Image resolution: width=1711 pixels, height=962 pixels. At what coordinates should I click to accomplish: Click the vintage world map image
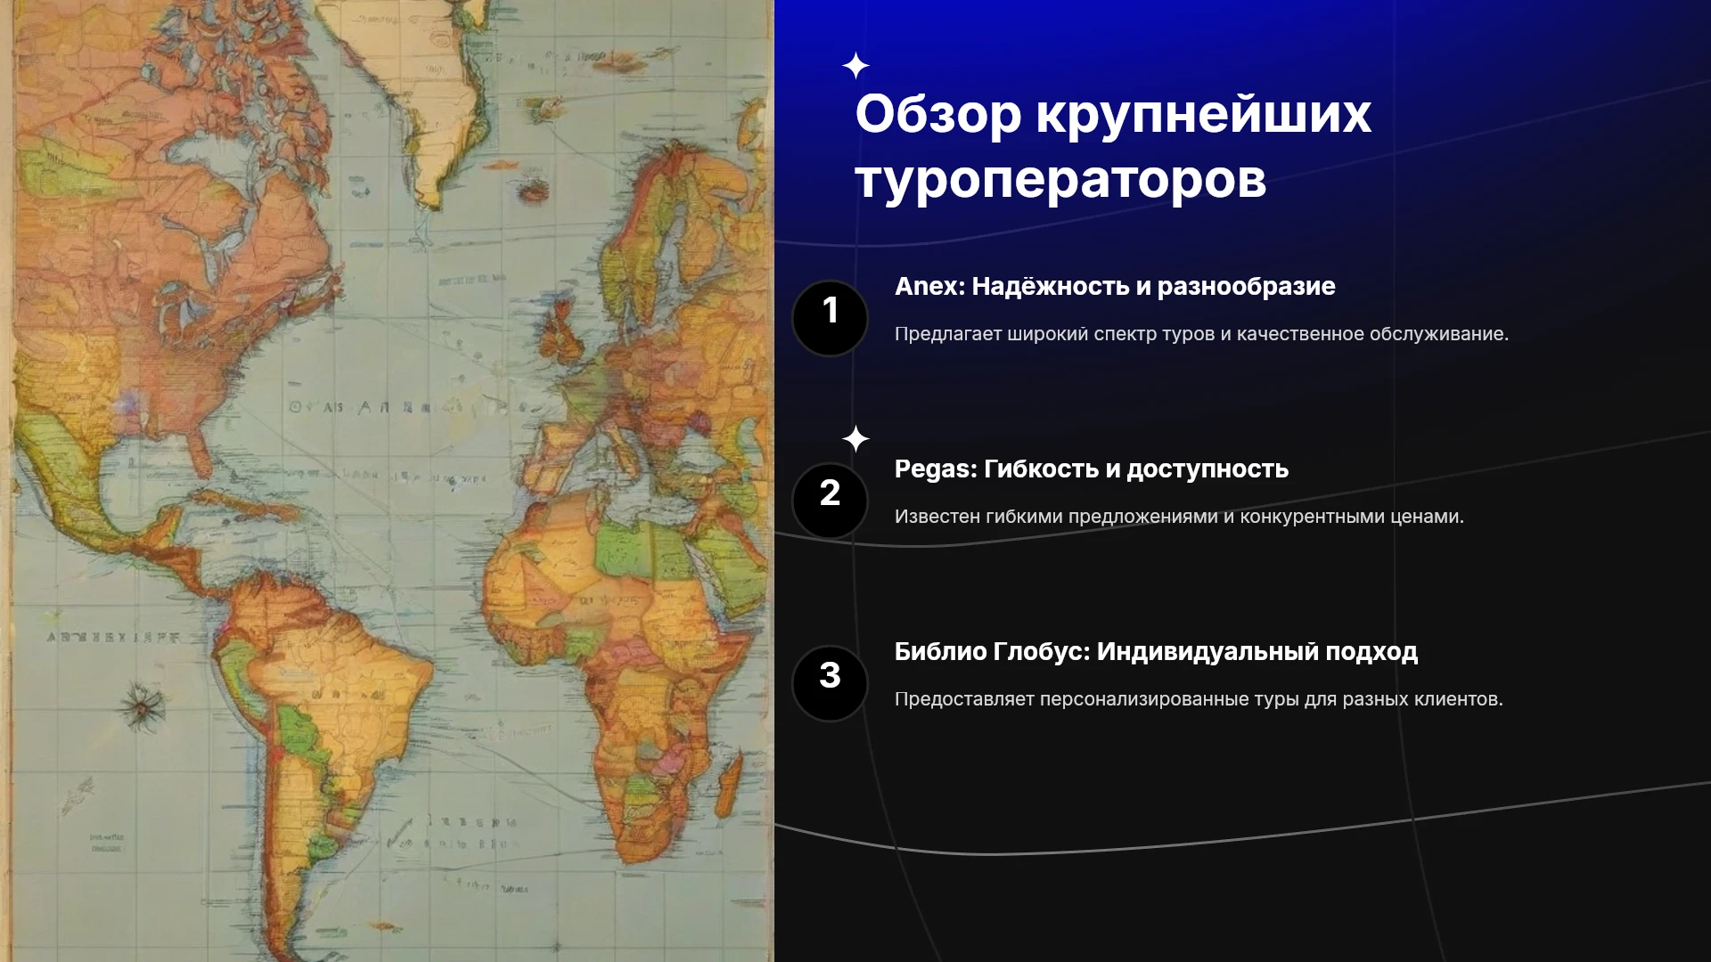(x=387, y=481)
